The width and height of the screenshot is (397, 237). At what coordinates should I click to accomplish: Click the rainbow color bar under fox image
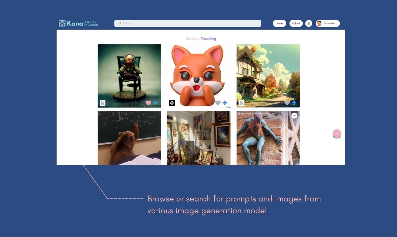229,107
